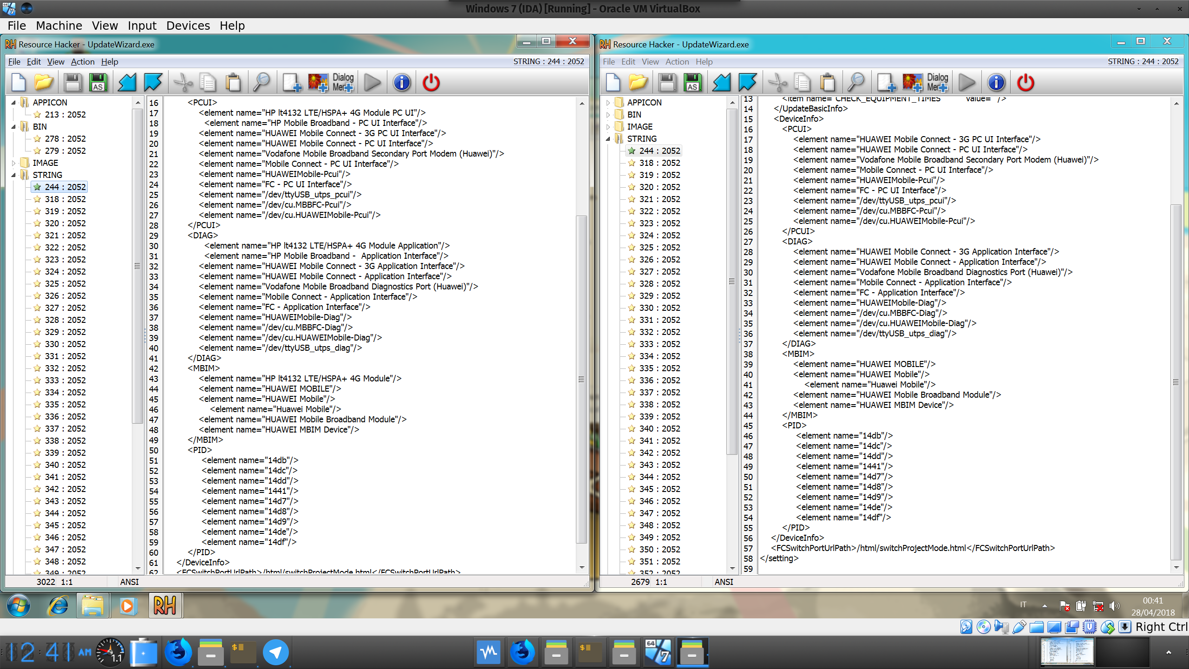The height and width of the screenshot is (669, 1189).
Task: Click Save As icon in left Resource Hacker window
Action: click(x=98, y=83)
